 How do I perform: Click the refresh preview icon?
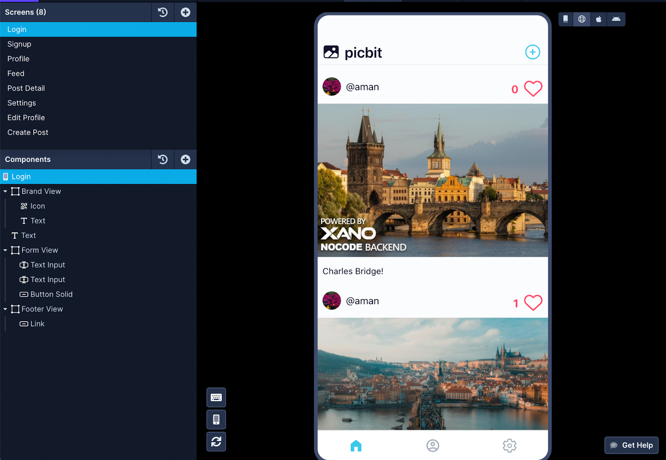click(x=216, y=441)
